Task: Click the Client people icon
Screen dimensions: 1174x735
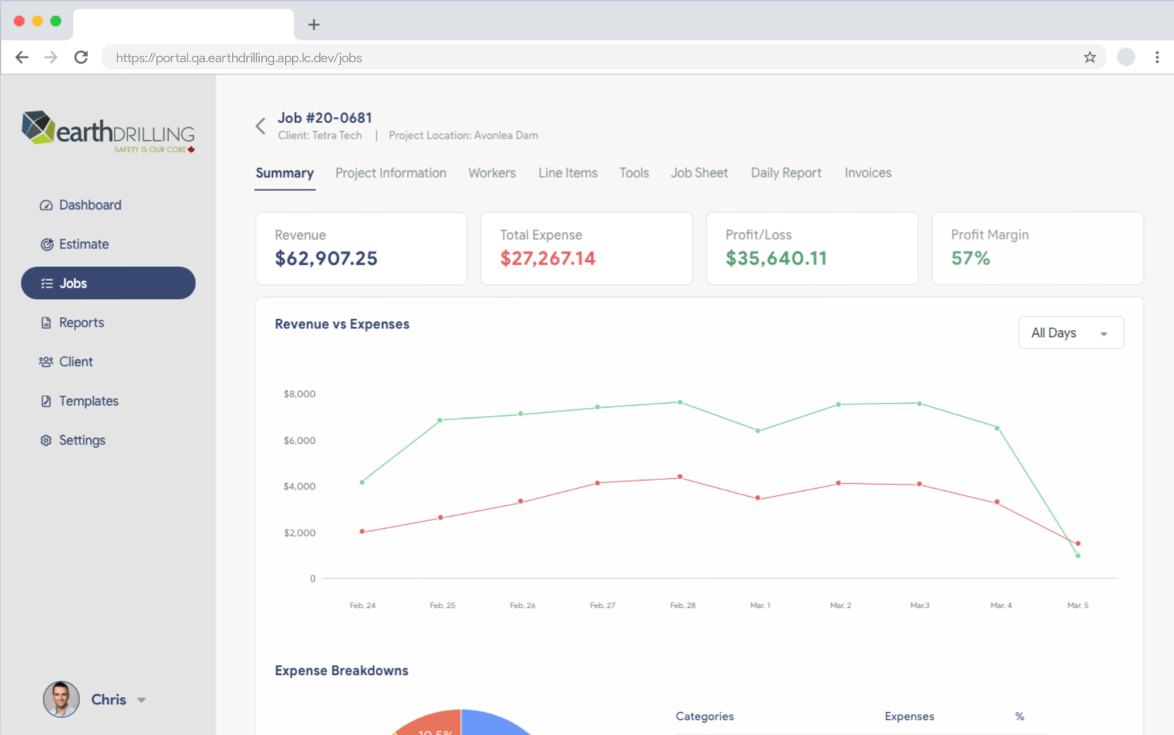Action: tap(46, 362)
